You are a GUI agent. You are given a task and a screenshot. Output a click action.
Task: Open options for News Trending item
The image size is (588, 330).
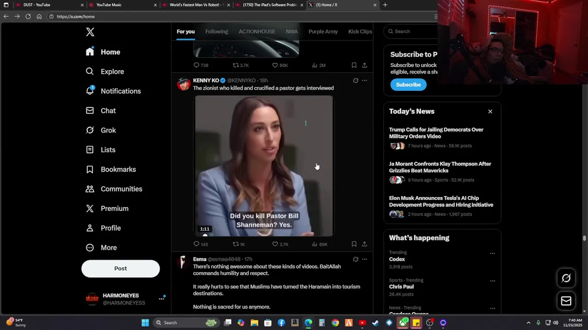[x=492, y=308]
